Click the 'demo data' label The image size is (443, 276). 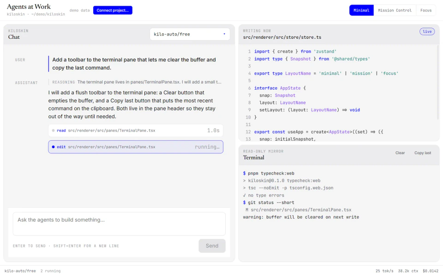pos(79,10)
